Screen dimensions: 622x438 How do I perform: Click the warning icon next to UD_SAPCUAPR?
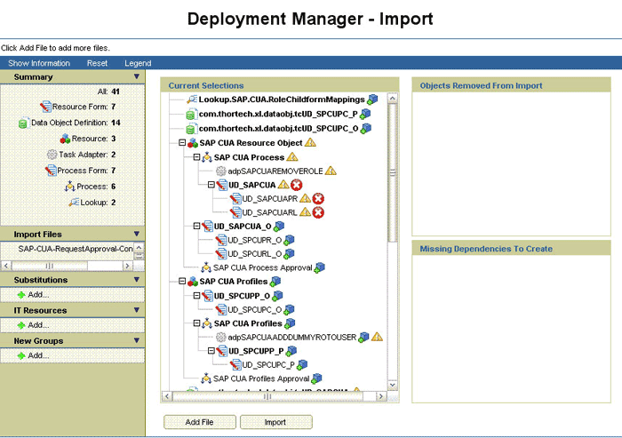[305, 198]
